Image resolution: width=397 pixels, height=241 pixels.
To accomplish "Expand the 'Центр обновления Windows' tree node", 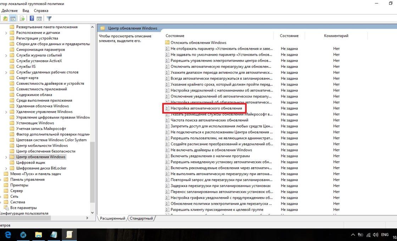I will tap(6, 157).
